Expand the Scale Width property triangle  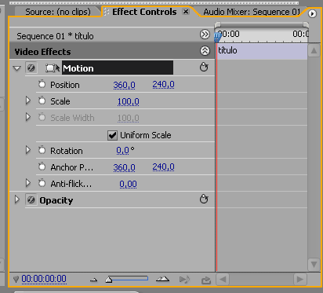pos(28,117)
